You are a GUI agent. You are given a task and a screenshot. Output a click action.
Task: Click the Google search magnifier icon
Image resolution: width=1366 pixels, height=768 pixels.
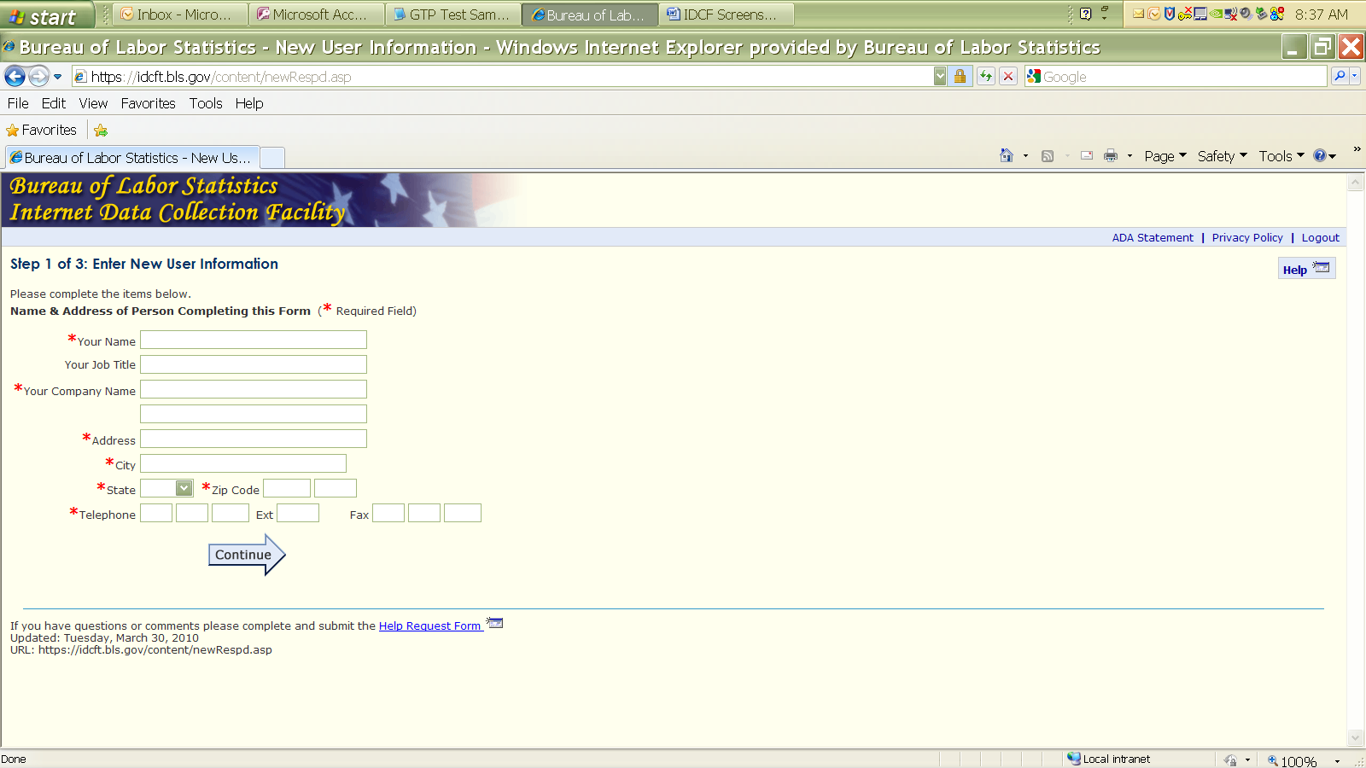click(x=1340, y=77)
